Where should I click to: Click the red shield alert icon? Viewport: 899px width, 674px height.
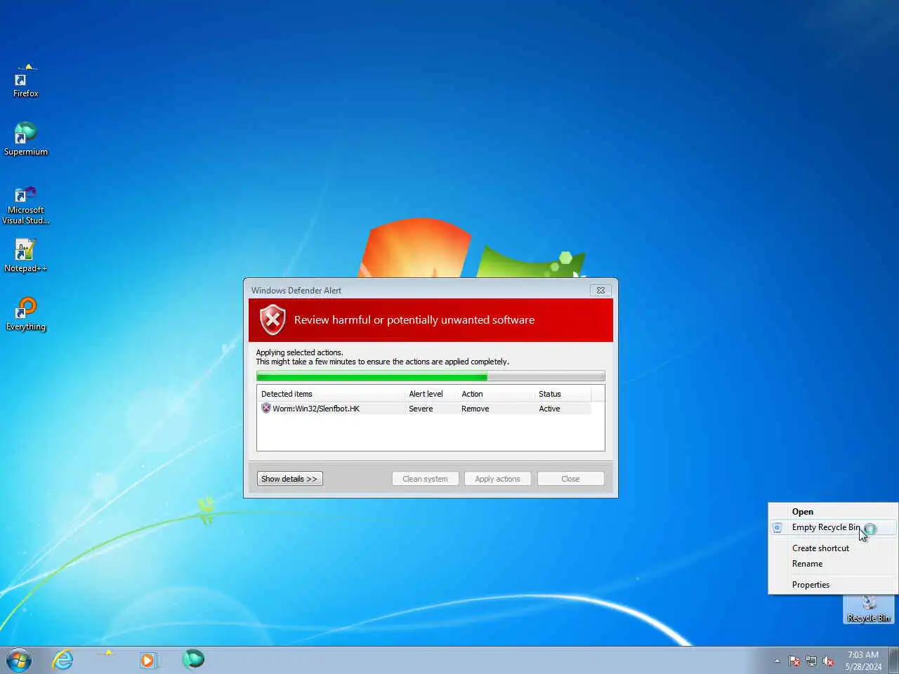273,320
